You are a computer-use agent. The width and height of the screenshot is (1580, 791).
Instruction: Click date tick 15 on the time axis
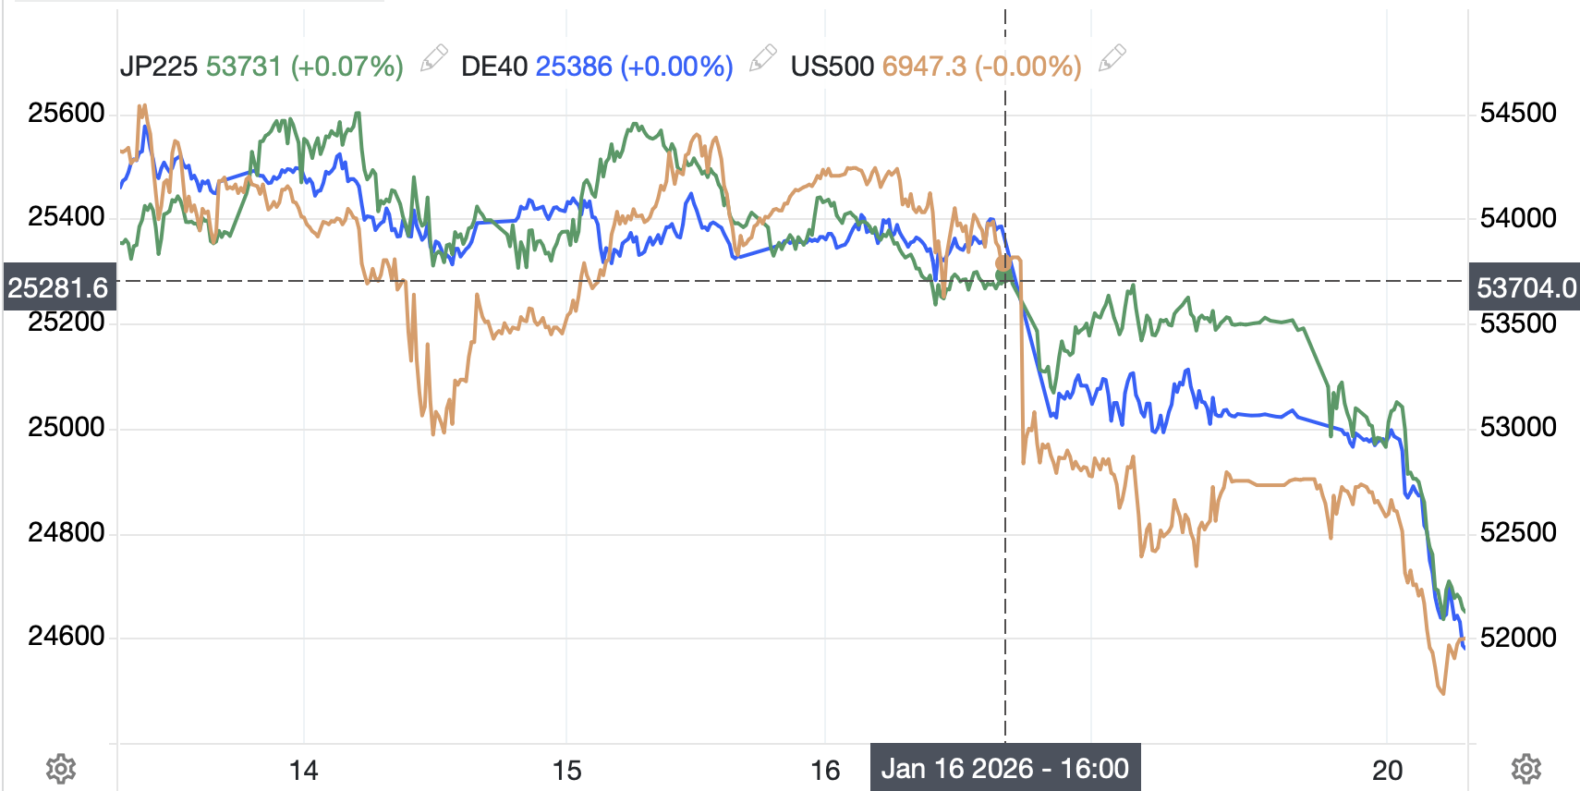click(566, 770)
